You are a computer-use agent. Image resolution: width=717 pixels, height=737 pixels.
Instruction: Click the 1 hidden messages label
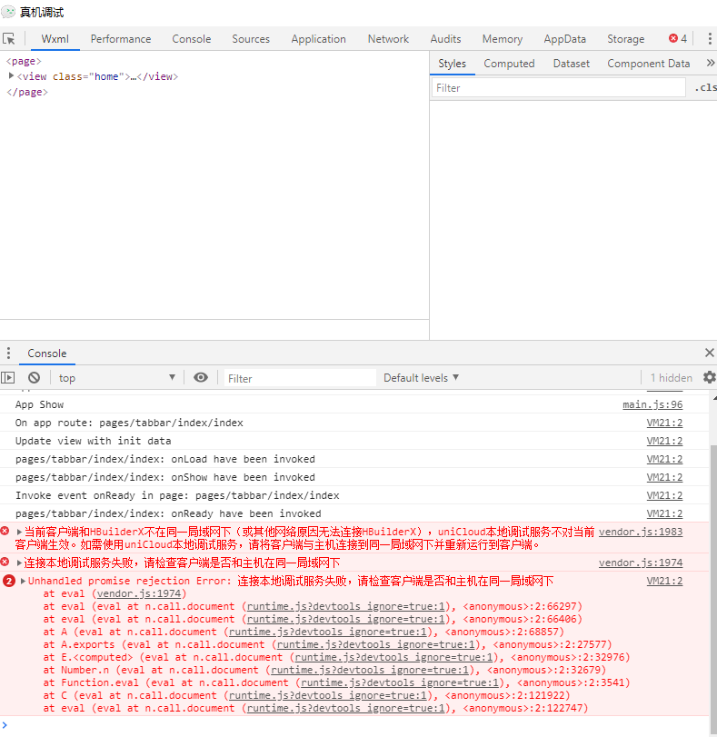click(671, 377)
